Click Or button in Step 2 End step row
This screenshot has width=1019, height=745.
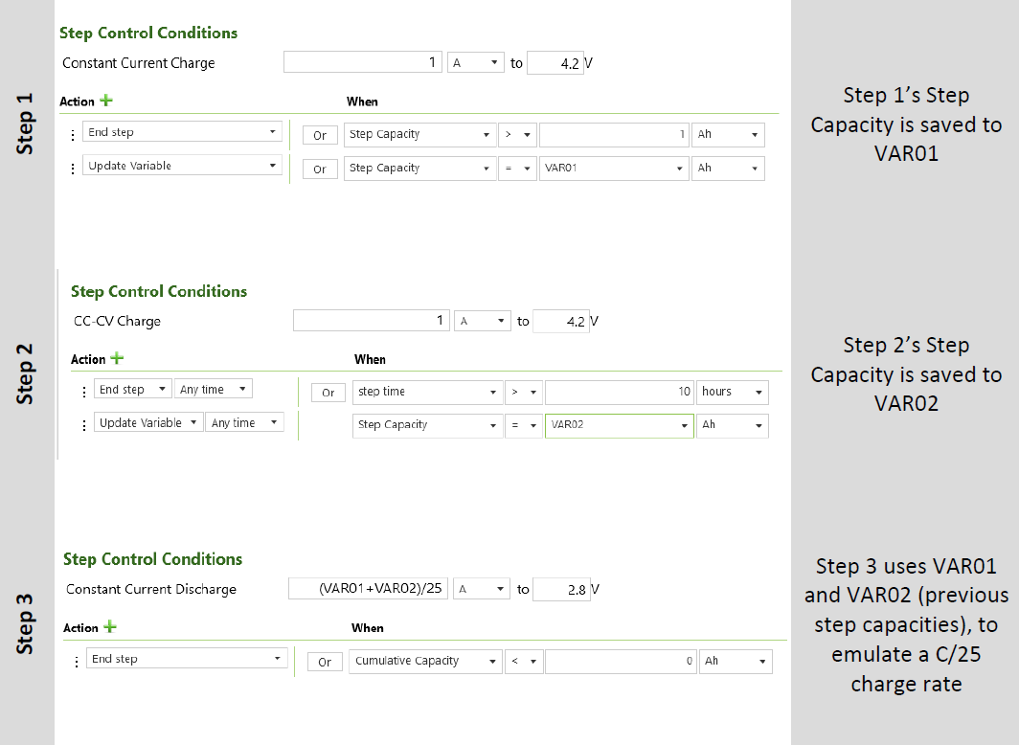(328, 393)
